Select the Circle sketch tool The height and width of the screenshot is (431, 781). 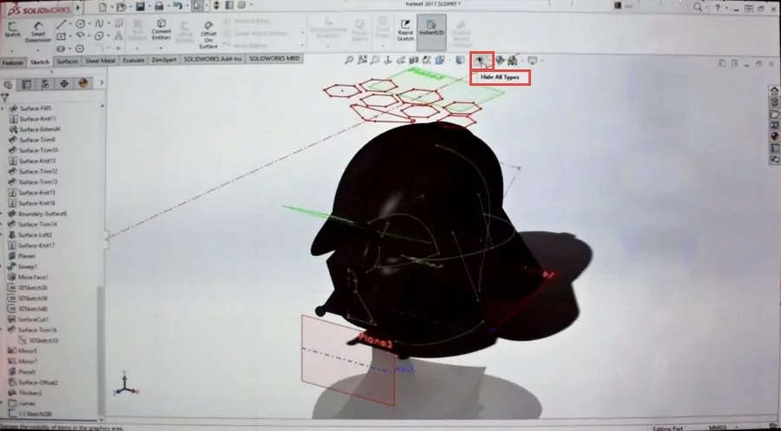[80, 24]
